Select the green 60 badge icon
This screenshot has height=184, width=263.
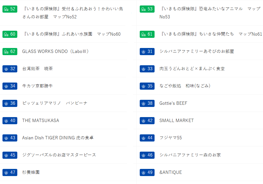click(x=10, y=34)
